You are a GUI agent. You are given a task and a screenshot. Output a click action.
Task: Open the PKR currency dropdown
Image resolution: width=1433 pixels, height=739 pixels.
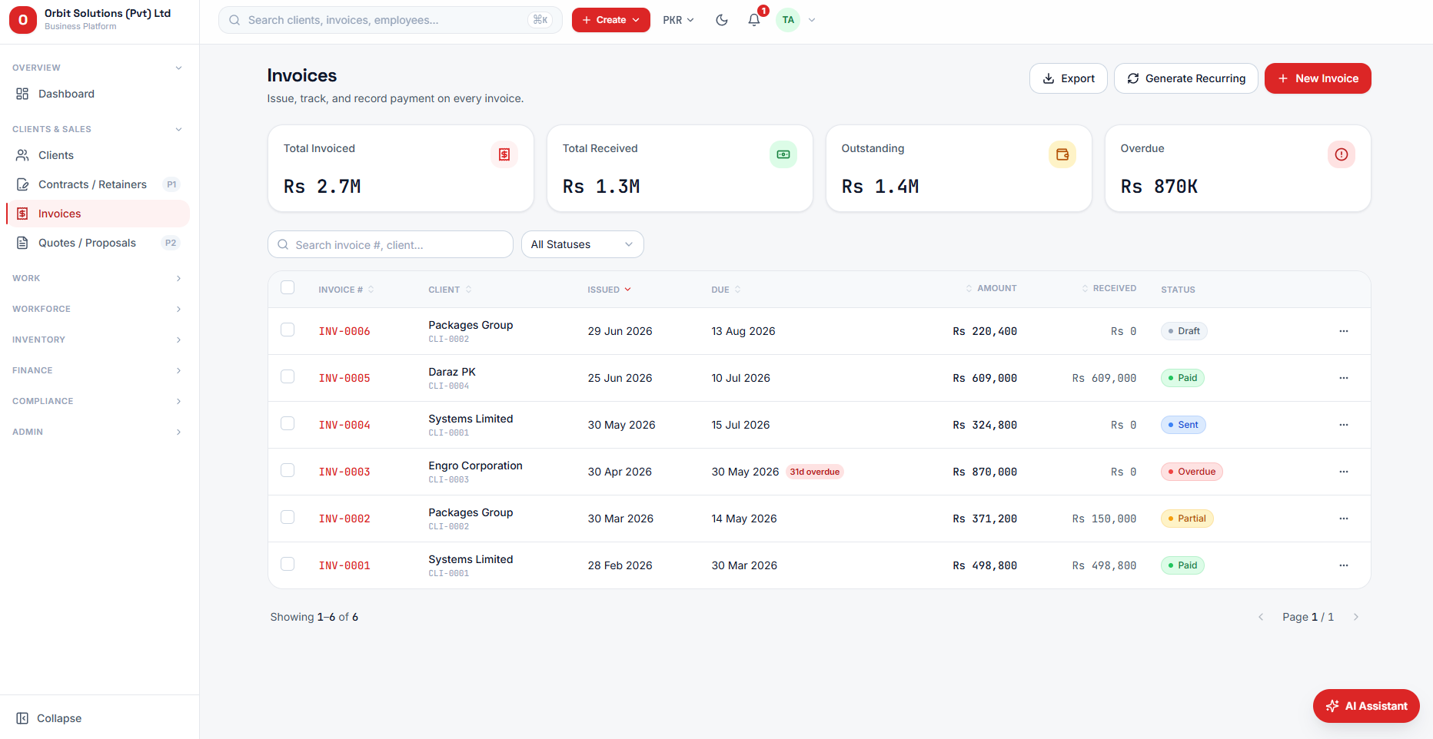678,20
